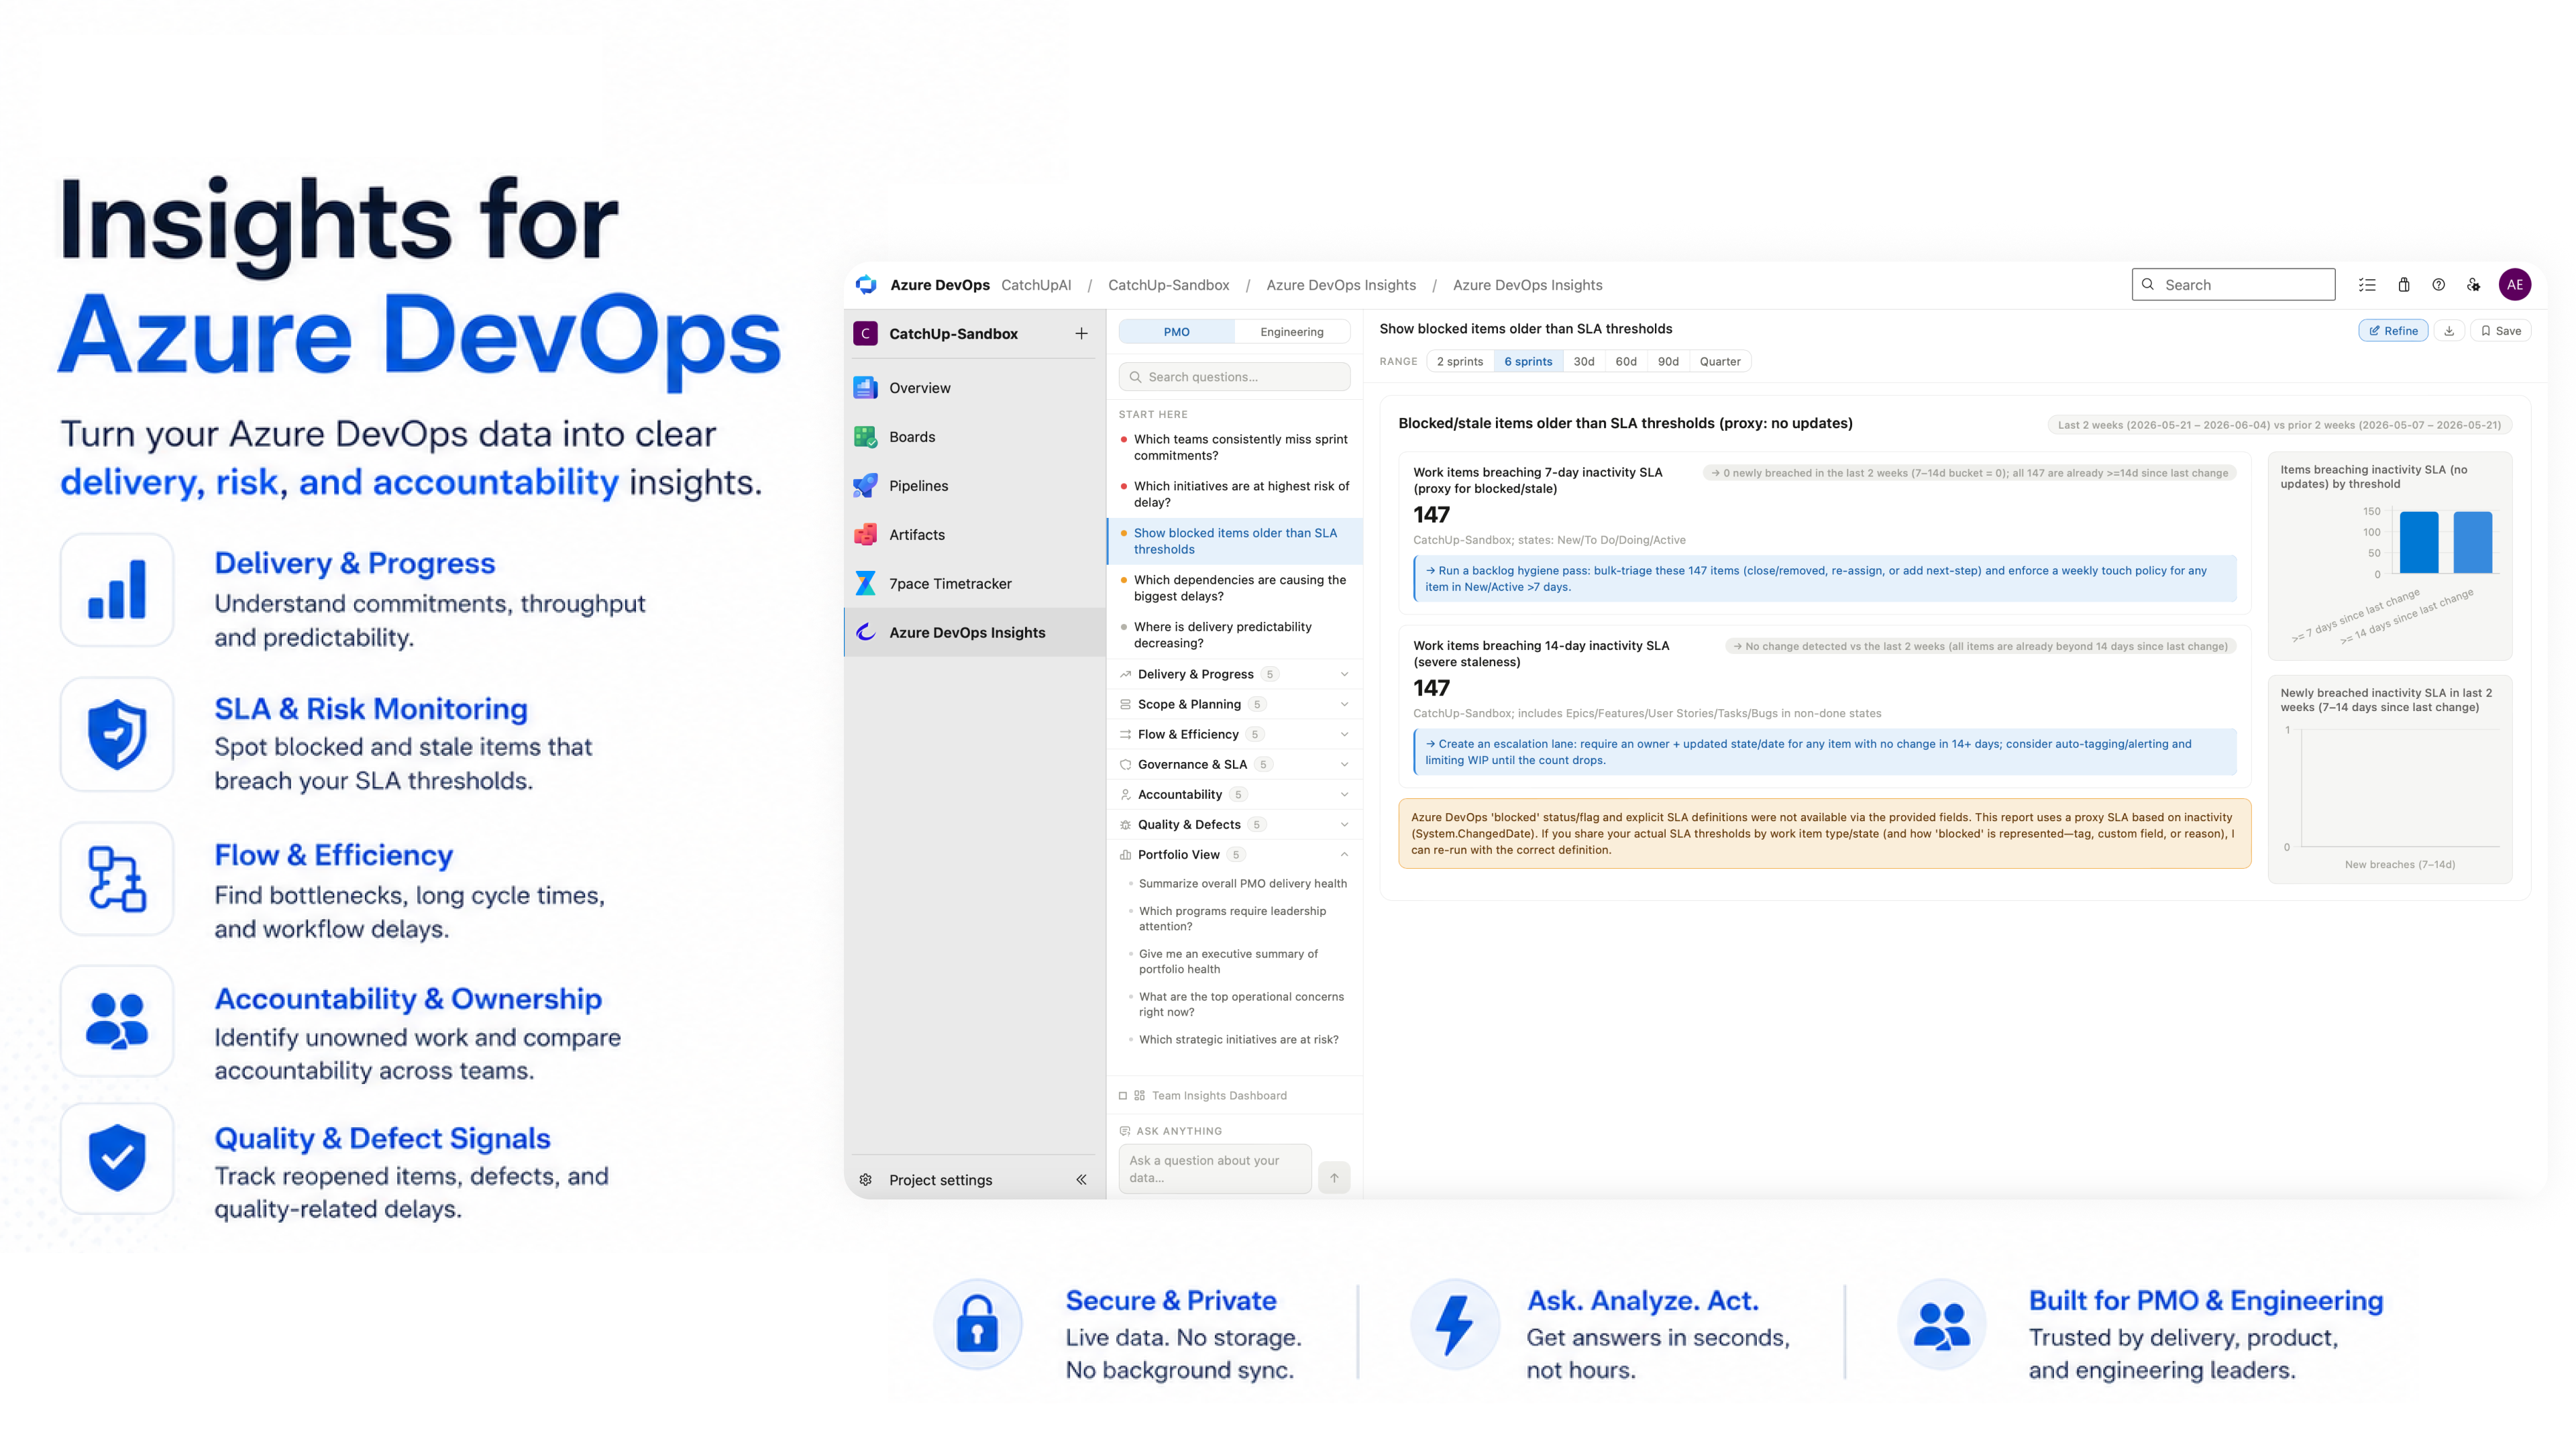This screenshot has height=1449, width=2576.
Task: Click the Project settings gear
Action: (x=866, y=1180)
